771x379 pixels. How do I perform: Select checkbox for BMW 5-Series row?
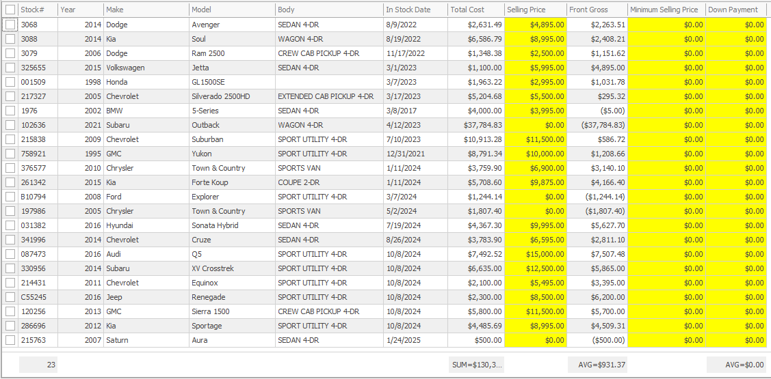[x=10, y=111]
